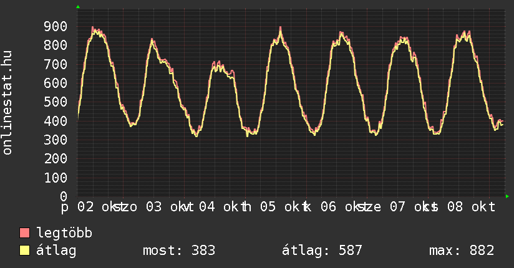Viewport: 514px width, 268px height.
Task: Click the 600 y-axis label
Action: (56, 83)
